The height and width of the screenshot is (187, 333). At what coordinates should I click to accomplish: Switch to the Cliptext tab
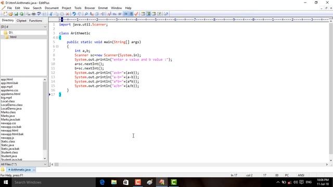(21, 21)
